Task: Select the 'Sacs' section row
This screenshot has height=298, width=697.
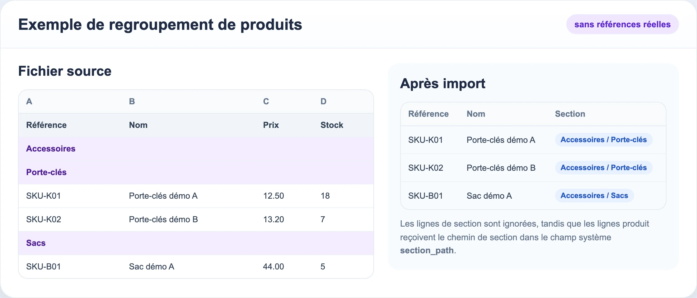Action: [x=196, y=243]
